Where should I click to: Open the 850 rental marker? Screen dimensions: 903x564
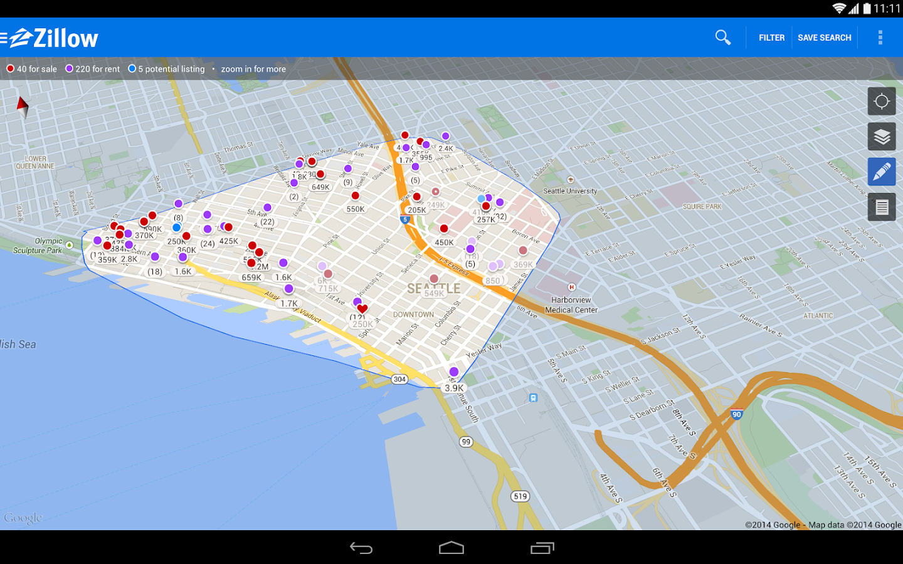click(x=493, y=281)
